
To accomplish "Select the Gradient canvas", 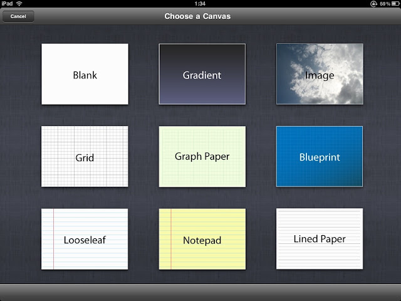I will [202, 74].
